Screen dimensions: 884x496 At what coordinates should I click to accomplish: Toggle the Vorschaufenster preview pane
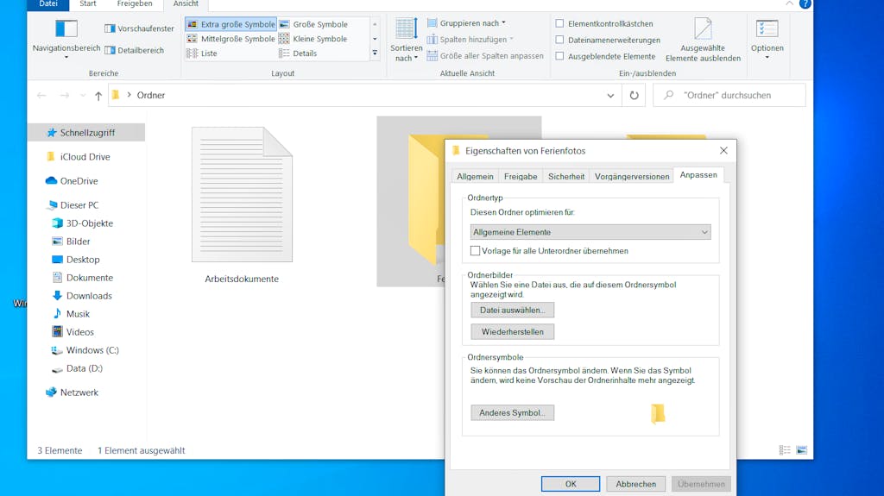(139, 28)
